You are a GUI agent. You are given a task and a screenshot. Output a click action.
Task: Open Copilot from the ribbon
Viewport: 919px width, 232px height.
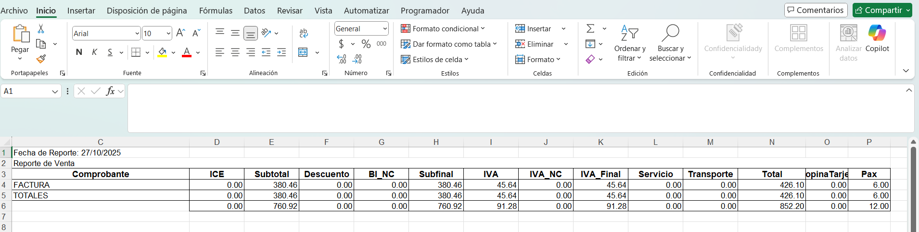(x=877, y=39)
